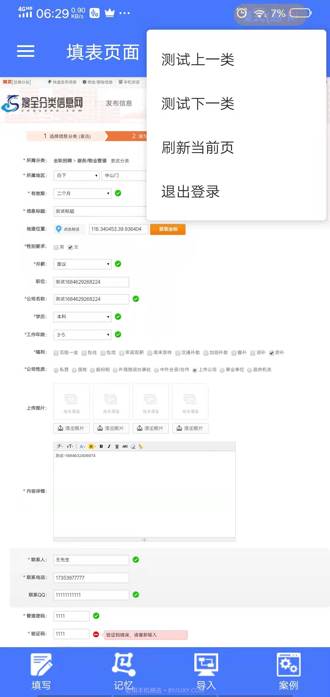Click the 联系电话 input field
The image size is (330, 697).
[x=91, y=578]
